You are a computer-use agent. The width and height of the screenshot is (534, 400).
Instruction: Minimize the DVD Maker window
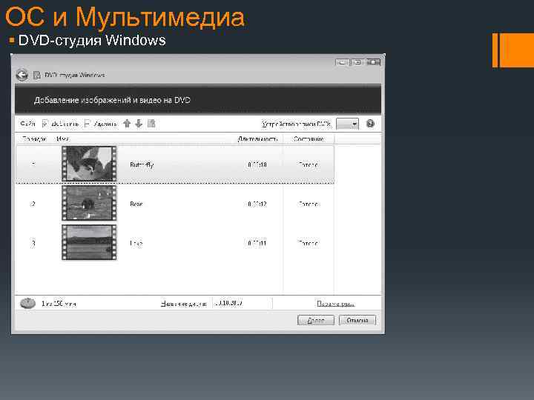click(x=342, y=62)
